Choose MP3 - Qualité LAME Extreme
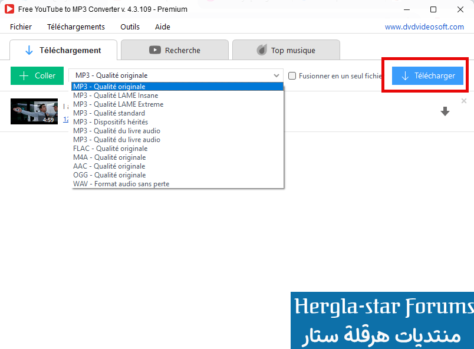This screenshot has width=474, height=349. click(178, 104)
